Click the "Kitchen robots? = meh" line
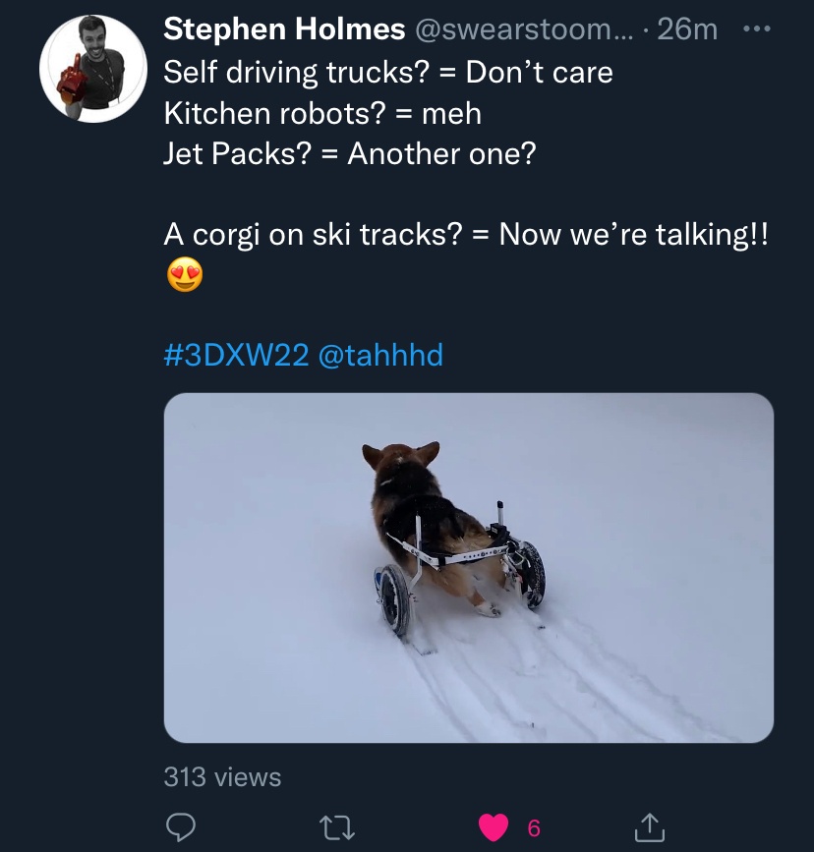The image size is (814, 852). coord(322,113)
